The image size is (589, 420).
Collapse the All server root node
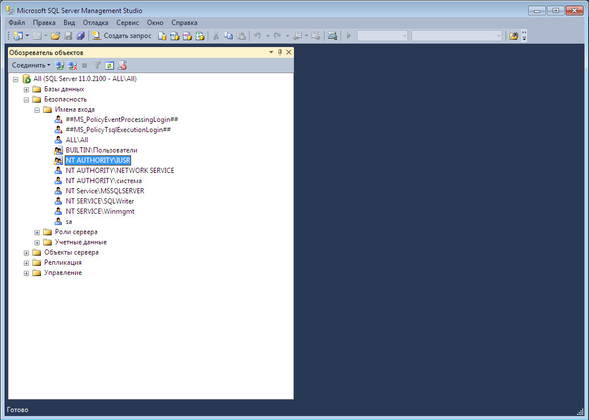click(16, 79)
